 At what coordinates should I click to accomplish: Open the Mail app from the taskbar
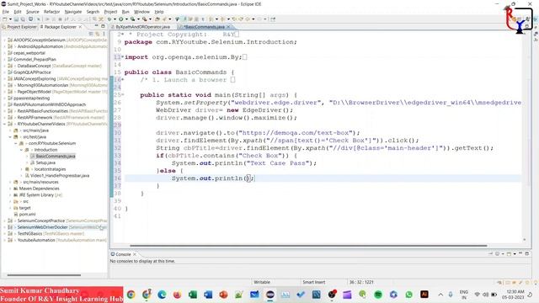point(254,295)
